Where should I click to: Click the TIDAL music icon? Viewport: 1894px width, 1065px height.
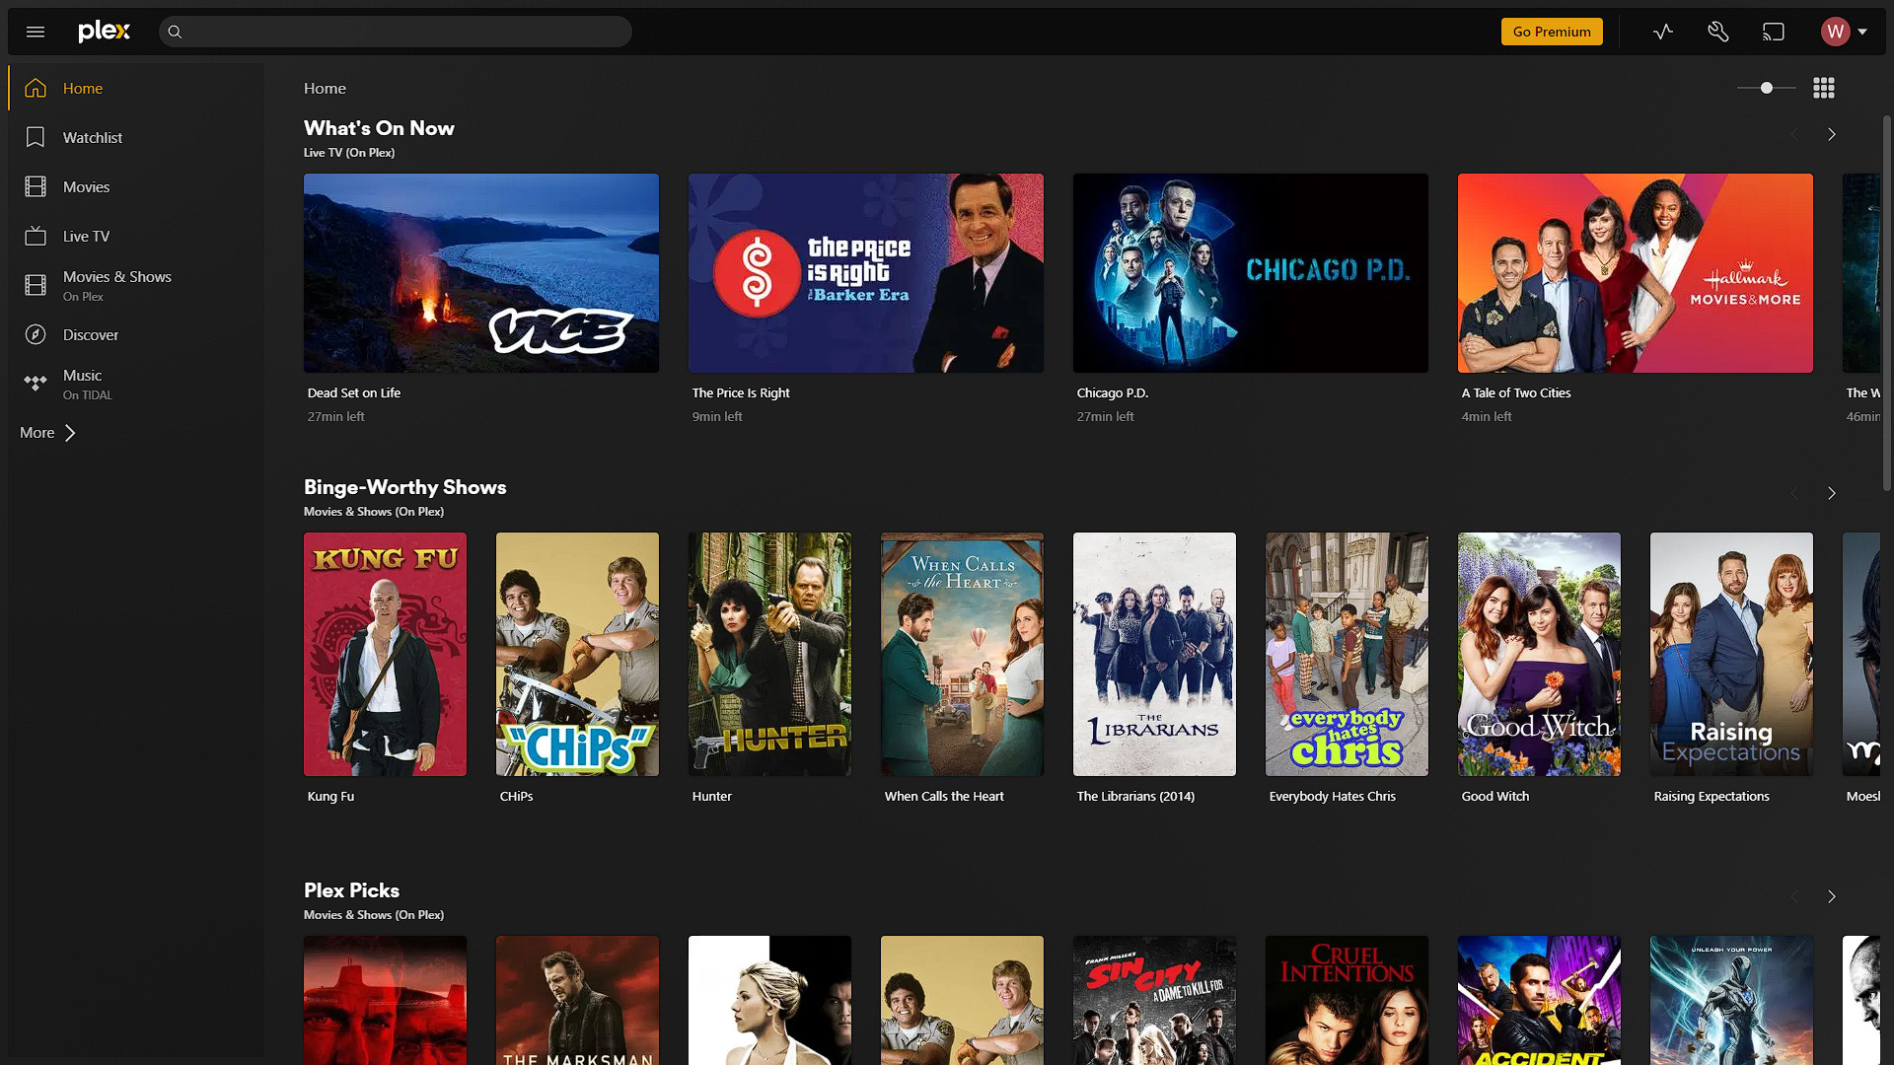click(36, 384)
